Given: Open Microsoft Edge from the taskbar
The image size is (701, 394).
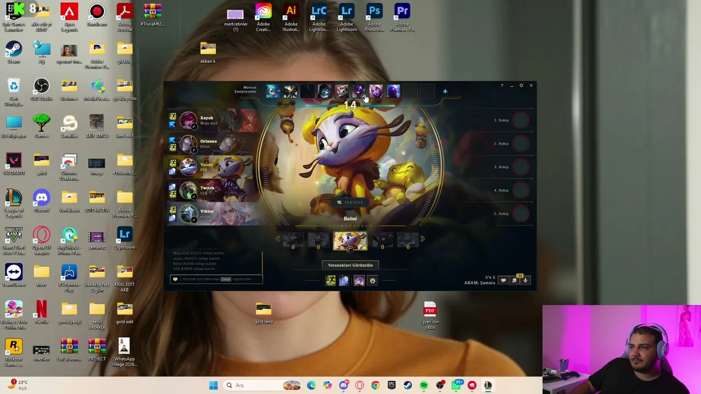Looking at the screenshot, I should (311, 385).
